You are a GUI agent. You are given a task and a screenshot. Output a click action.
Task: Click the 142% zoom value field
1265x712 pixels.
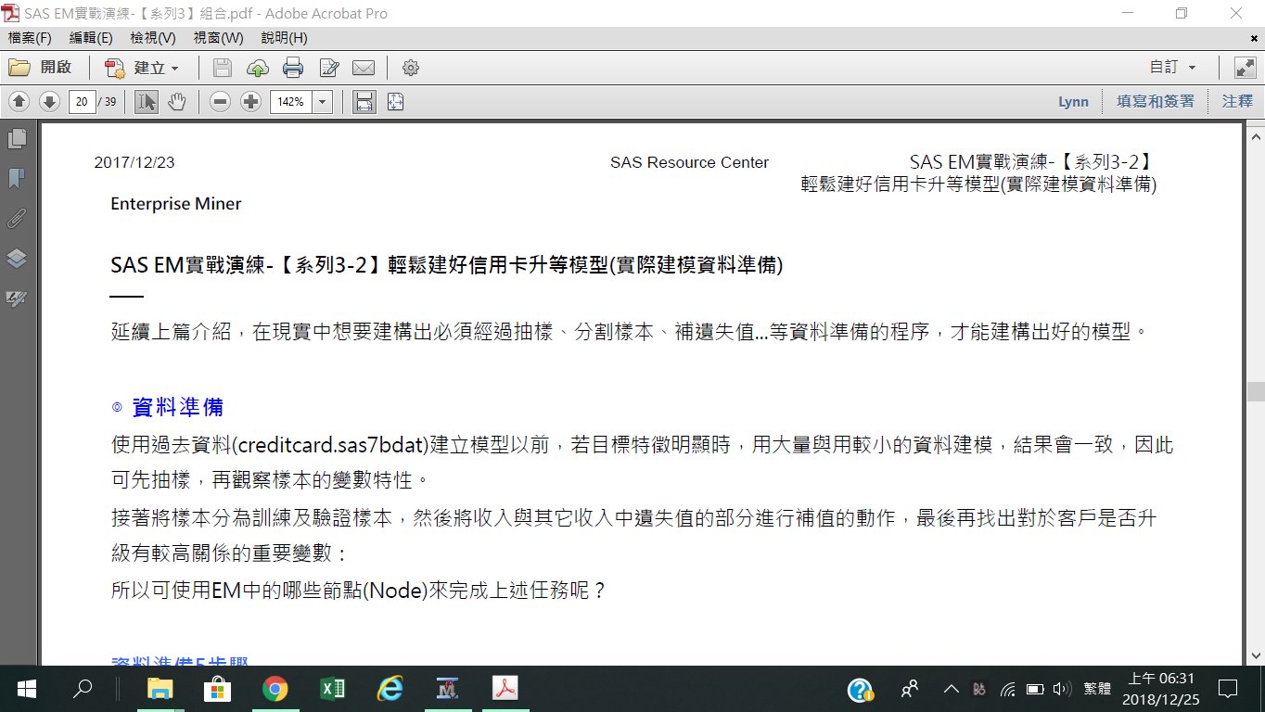(291, 101)
